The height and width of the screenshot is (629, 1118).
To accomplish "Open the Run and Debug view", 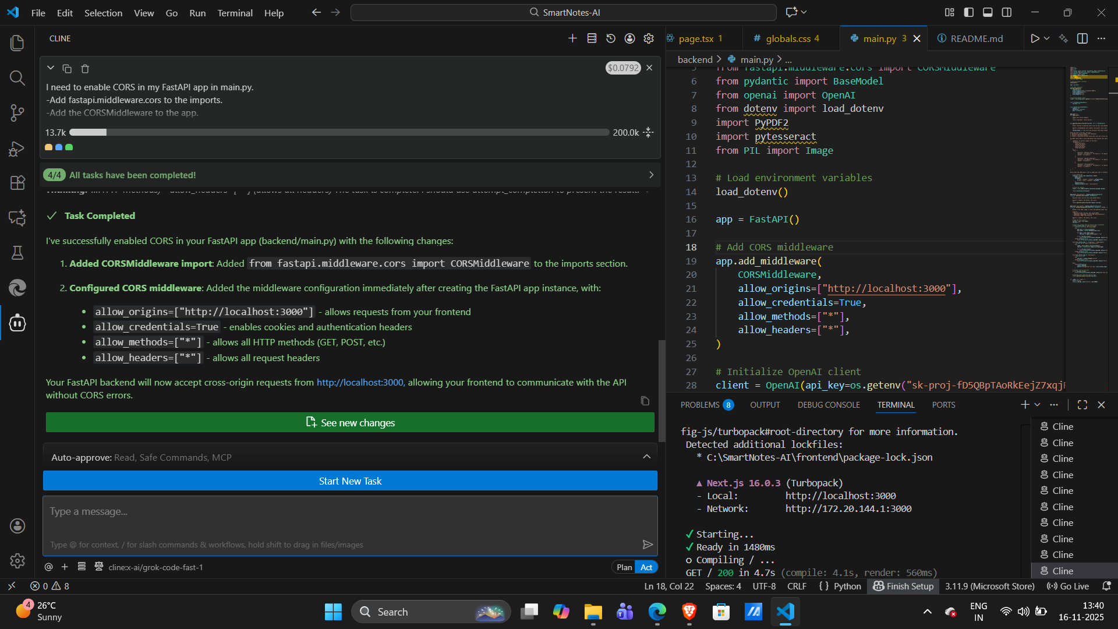I will click(x=17, y=149).
